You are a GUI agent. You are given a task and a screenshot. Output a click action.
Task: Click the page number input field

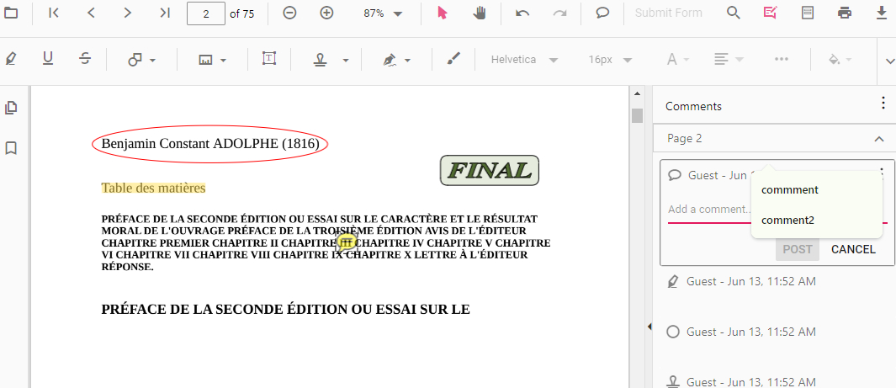coord(206,13)
